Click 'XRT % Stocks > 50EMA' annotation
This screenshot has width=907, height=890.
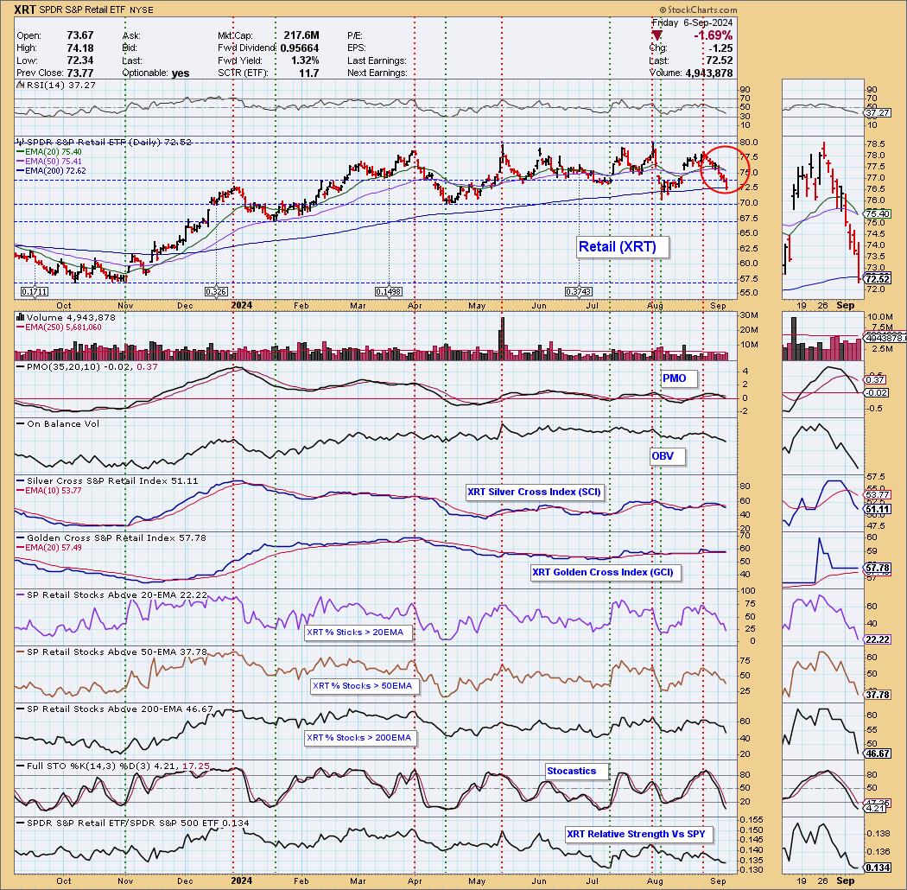(365, 686)
